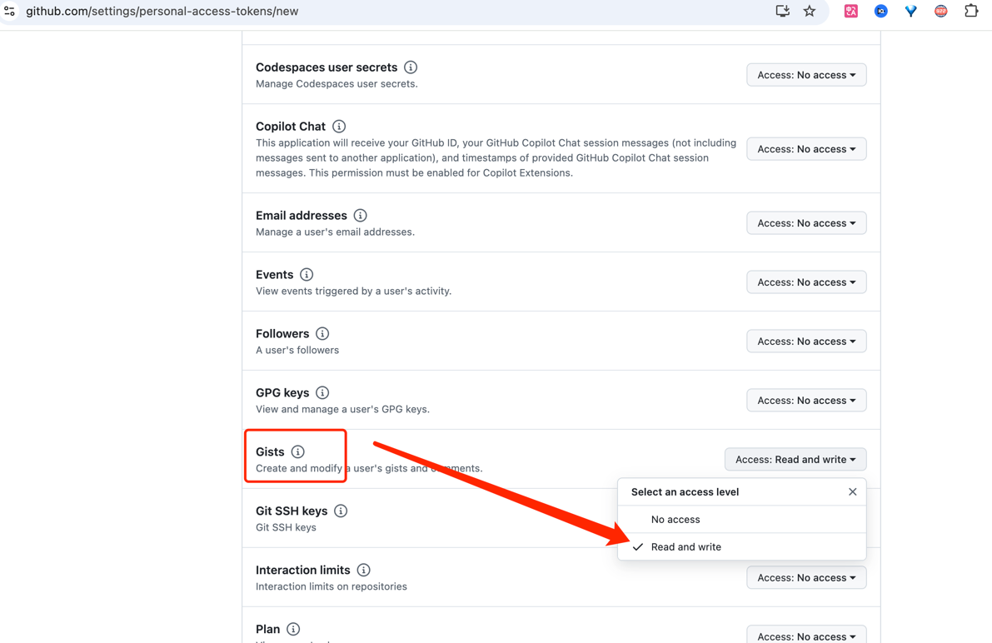This screenshot has height=643, width=992.
Task: Open the red globe extension icon
Action: click(x=940, y=11)
